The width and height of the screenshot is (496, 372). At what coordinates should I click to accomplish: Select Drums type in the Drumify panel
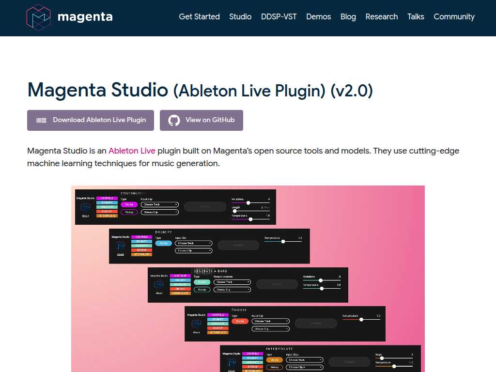tap(164, 243)
